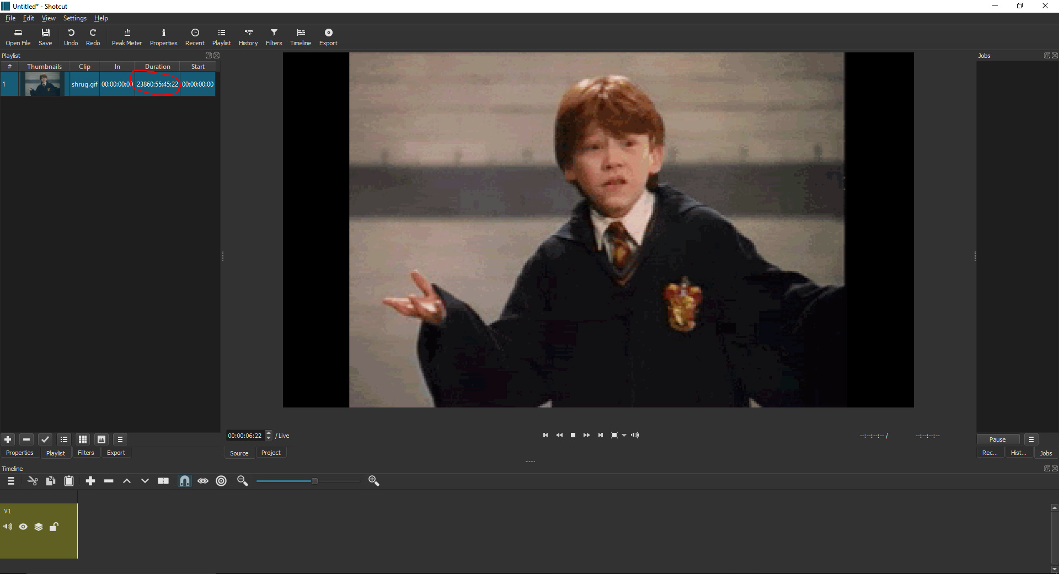The height and width of the screenshot is (574, 1059).
Task: Toggle the History panel from toolbar
Action: (248, 37)
